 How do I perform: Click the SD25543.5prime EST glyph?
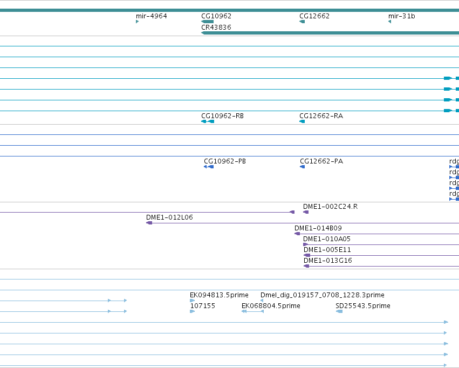click(x=339, y=311)
